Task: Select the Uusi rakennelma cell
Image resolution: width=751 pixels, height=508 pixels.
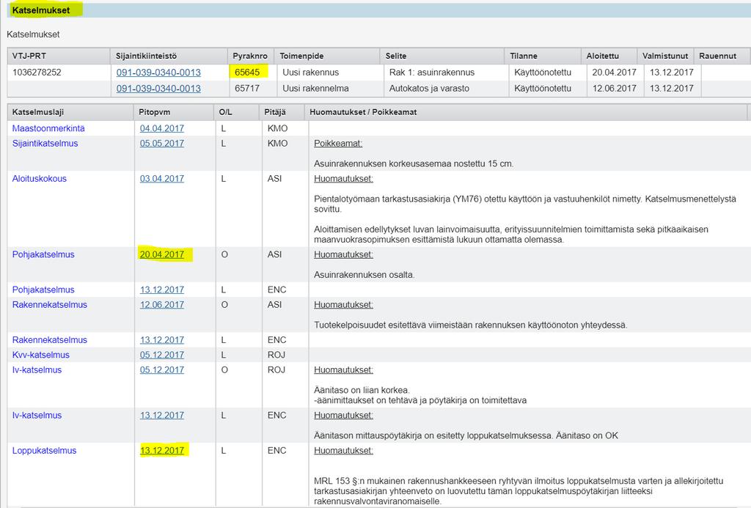Action: click(315, 89)
